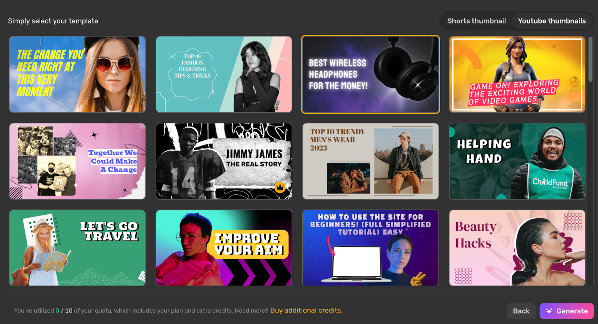Pick the Let's Go Travel template
This screenshot has width=598, height=324.
77,248
